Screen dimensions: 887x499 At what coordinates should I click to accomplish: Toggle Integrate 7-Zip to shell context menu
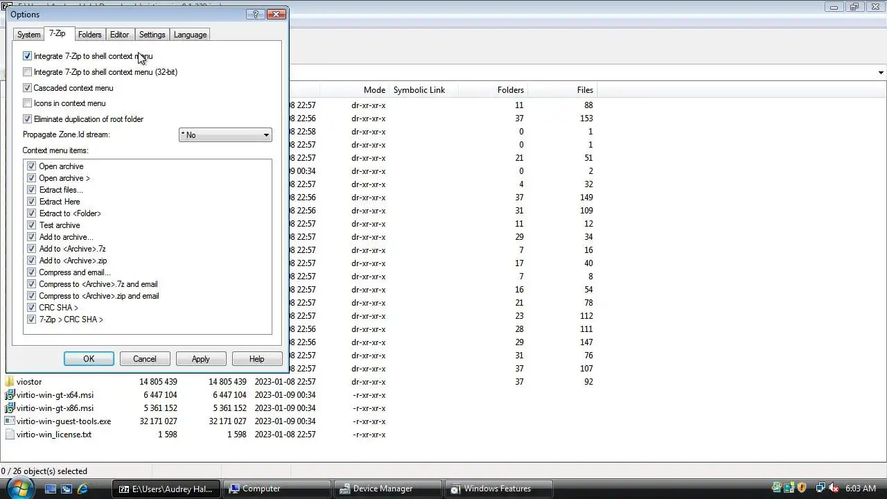point(27,56)
